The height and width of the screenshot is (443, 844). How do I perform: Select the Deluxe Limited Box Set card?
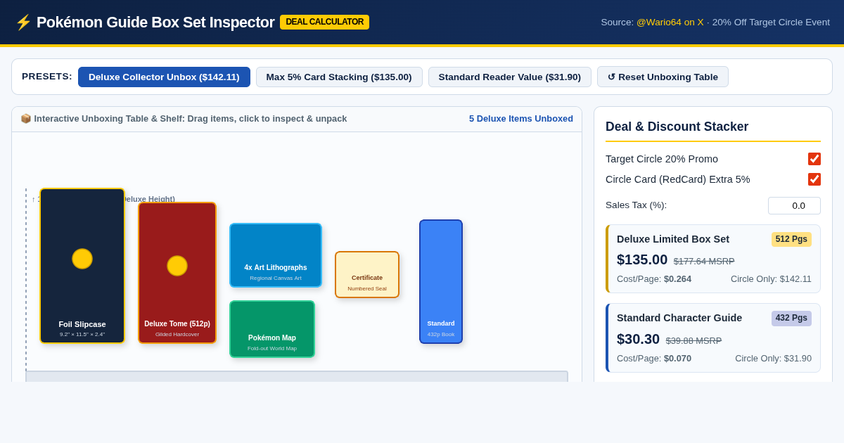click(713, 259)
